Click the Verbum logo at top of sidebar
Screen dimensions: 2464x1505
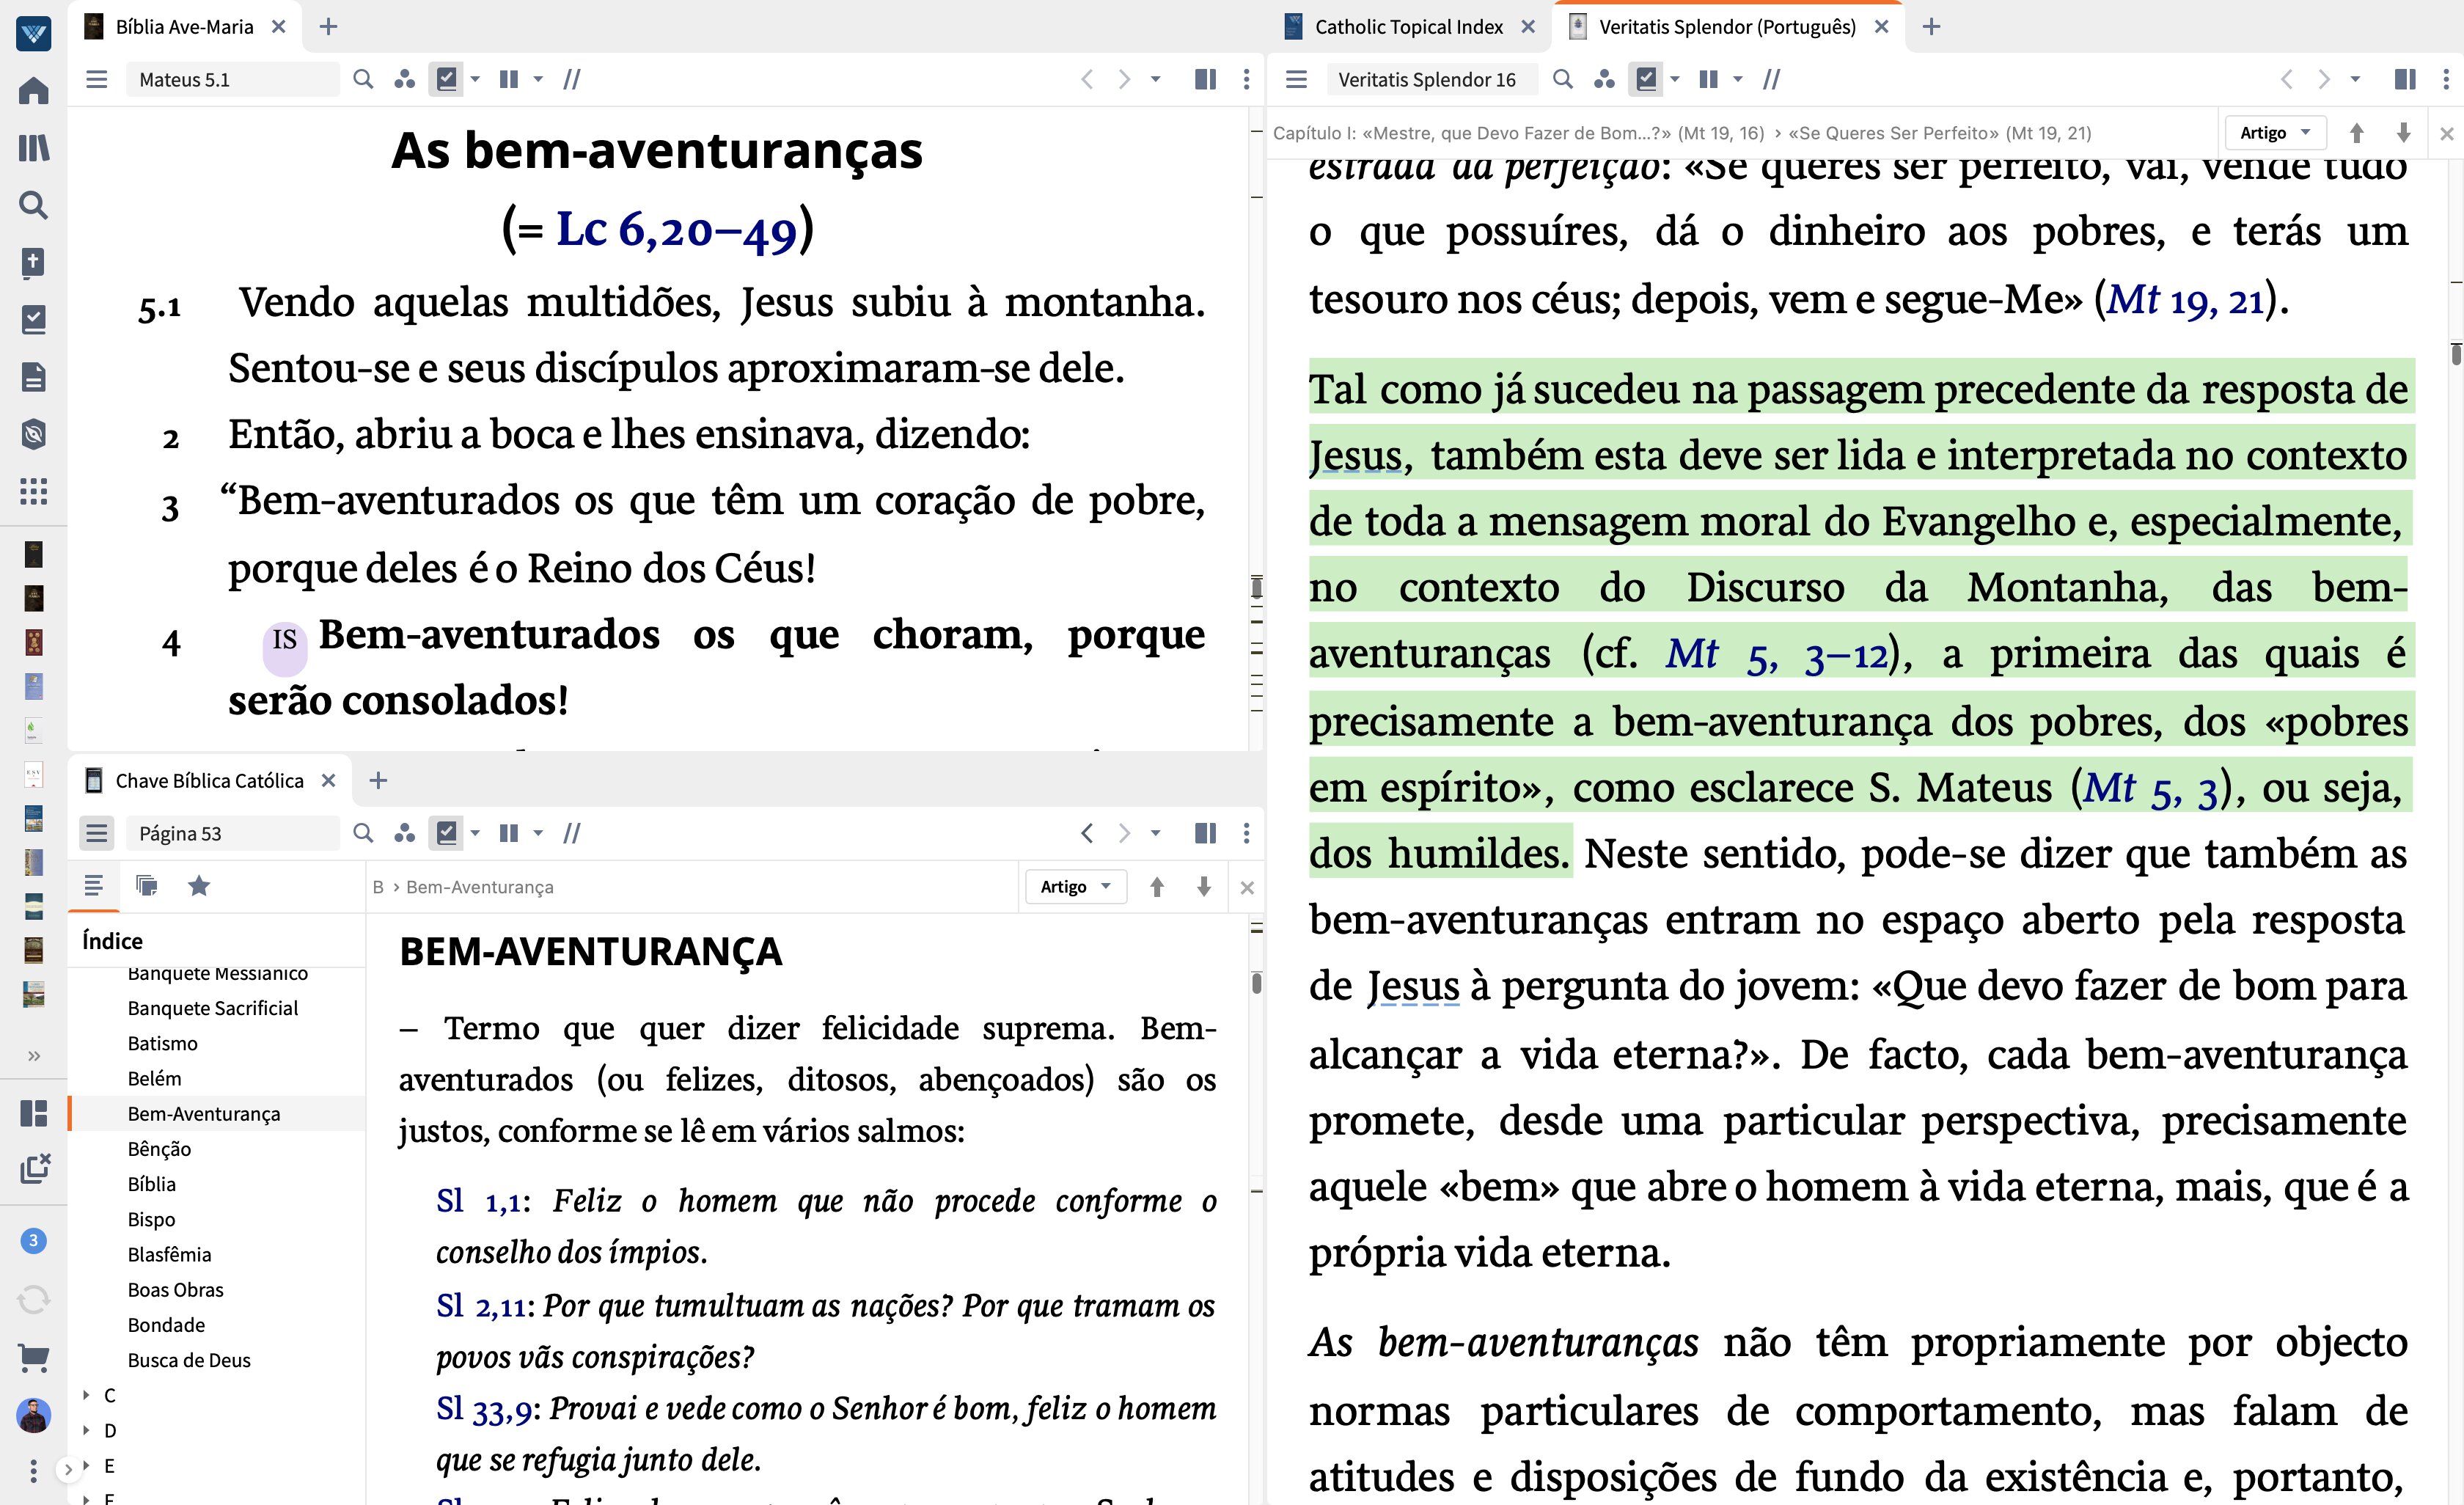[x=33, y=33]
